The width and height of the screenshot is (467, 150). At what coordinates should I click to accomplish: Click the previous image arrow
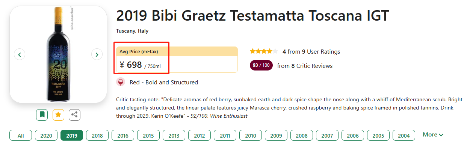(20, 54)
